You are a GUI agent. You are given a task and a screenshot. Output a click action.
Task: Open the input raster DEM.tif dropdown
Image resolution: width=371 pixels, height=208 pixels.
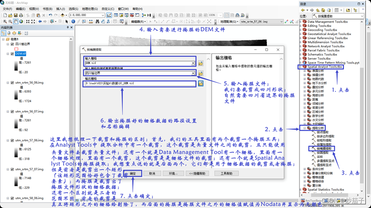(193, 63)
